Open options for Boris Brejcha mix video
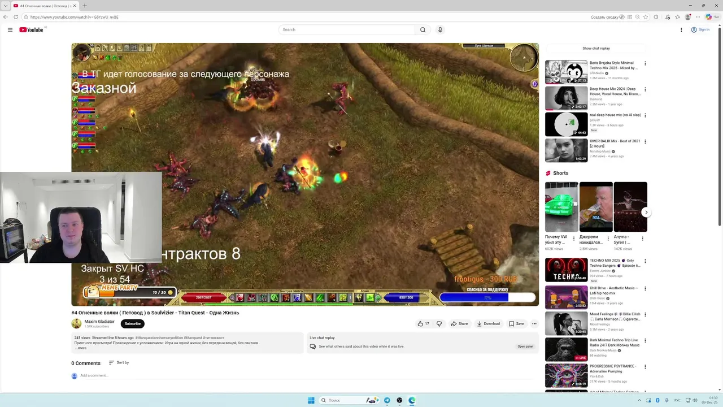The height and width of the screenshot is (407, 723). tap(645, 63)
